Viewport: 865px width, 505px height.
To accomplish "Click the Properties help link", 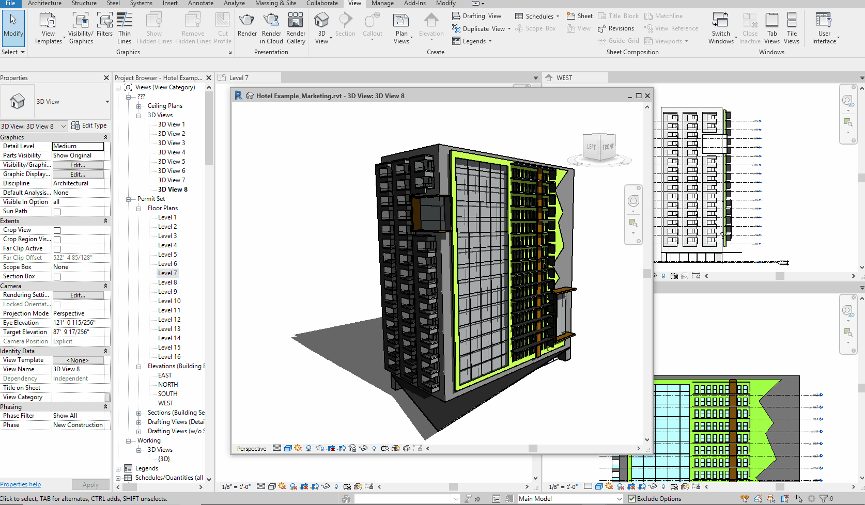I will tap(21, 484).
